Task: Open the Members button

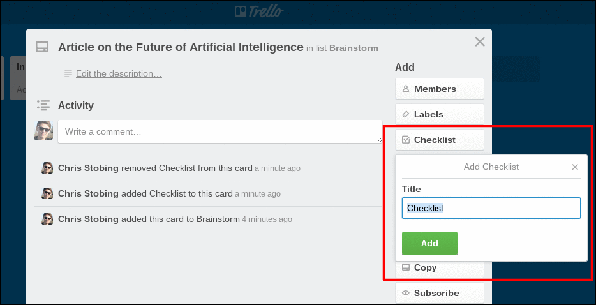Action: (x=439, y=89)
